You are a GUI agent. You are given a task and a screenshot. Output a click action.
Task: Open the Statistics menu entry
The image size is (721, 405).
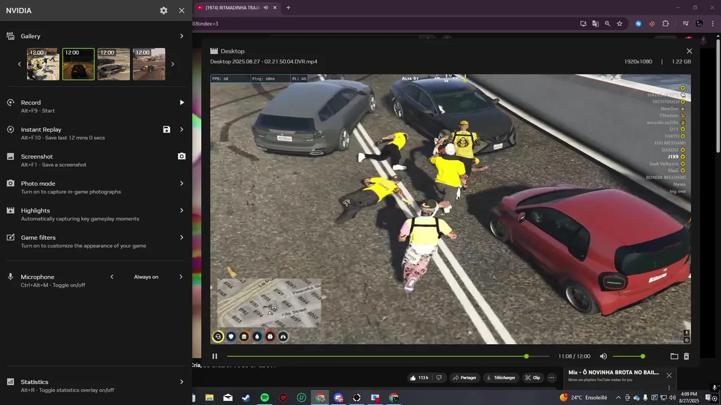point(96,385)
